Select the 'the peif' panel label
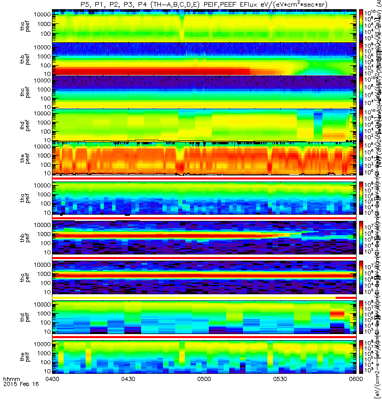This screenshot has width=382, height=408. [x=25, y=356]
